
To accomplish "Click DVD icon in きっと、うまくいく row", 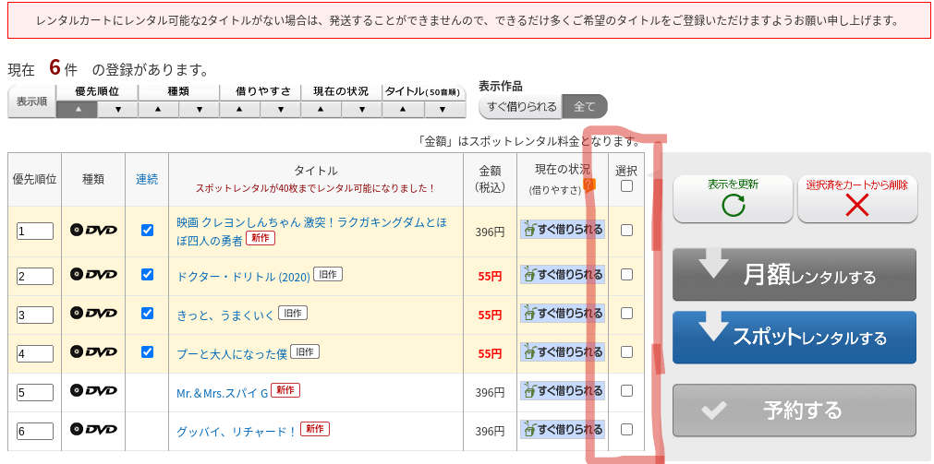I will (93, 314).
